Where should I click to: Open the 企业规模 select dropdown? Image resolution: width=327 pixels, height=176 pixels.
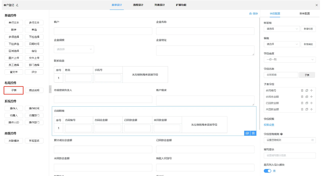74,49
